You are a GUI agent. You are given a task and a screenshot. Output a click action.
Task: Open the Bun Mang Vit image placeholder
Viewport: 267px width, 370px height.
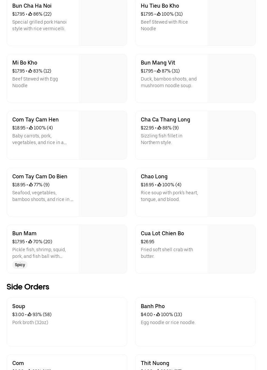click(x=231, y=79)
